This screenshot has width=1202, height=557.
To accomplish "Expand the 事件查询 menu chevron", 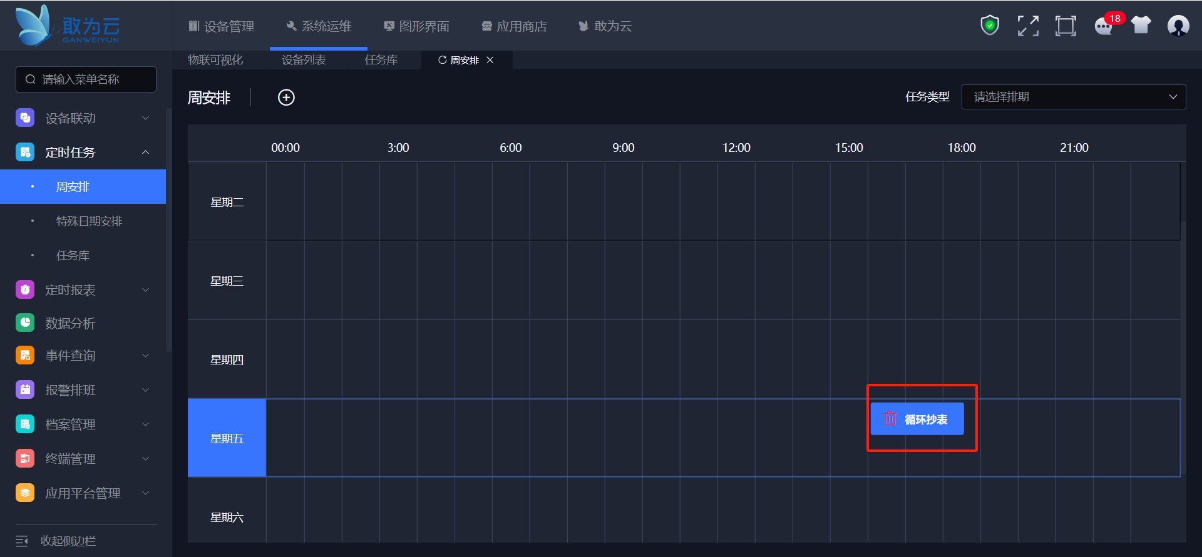I will pos(146,355).
